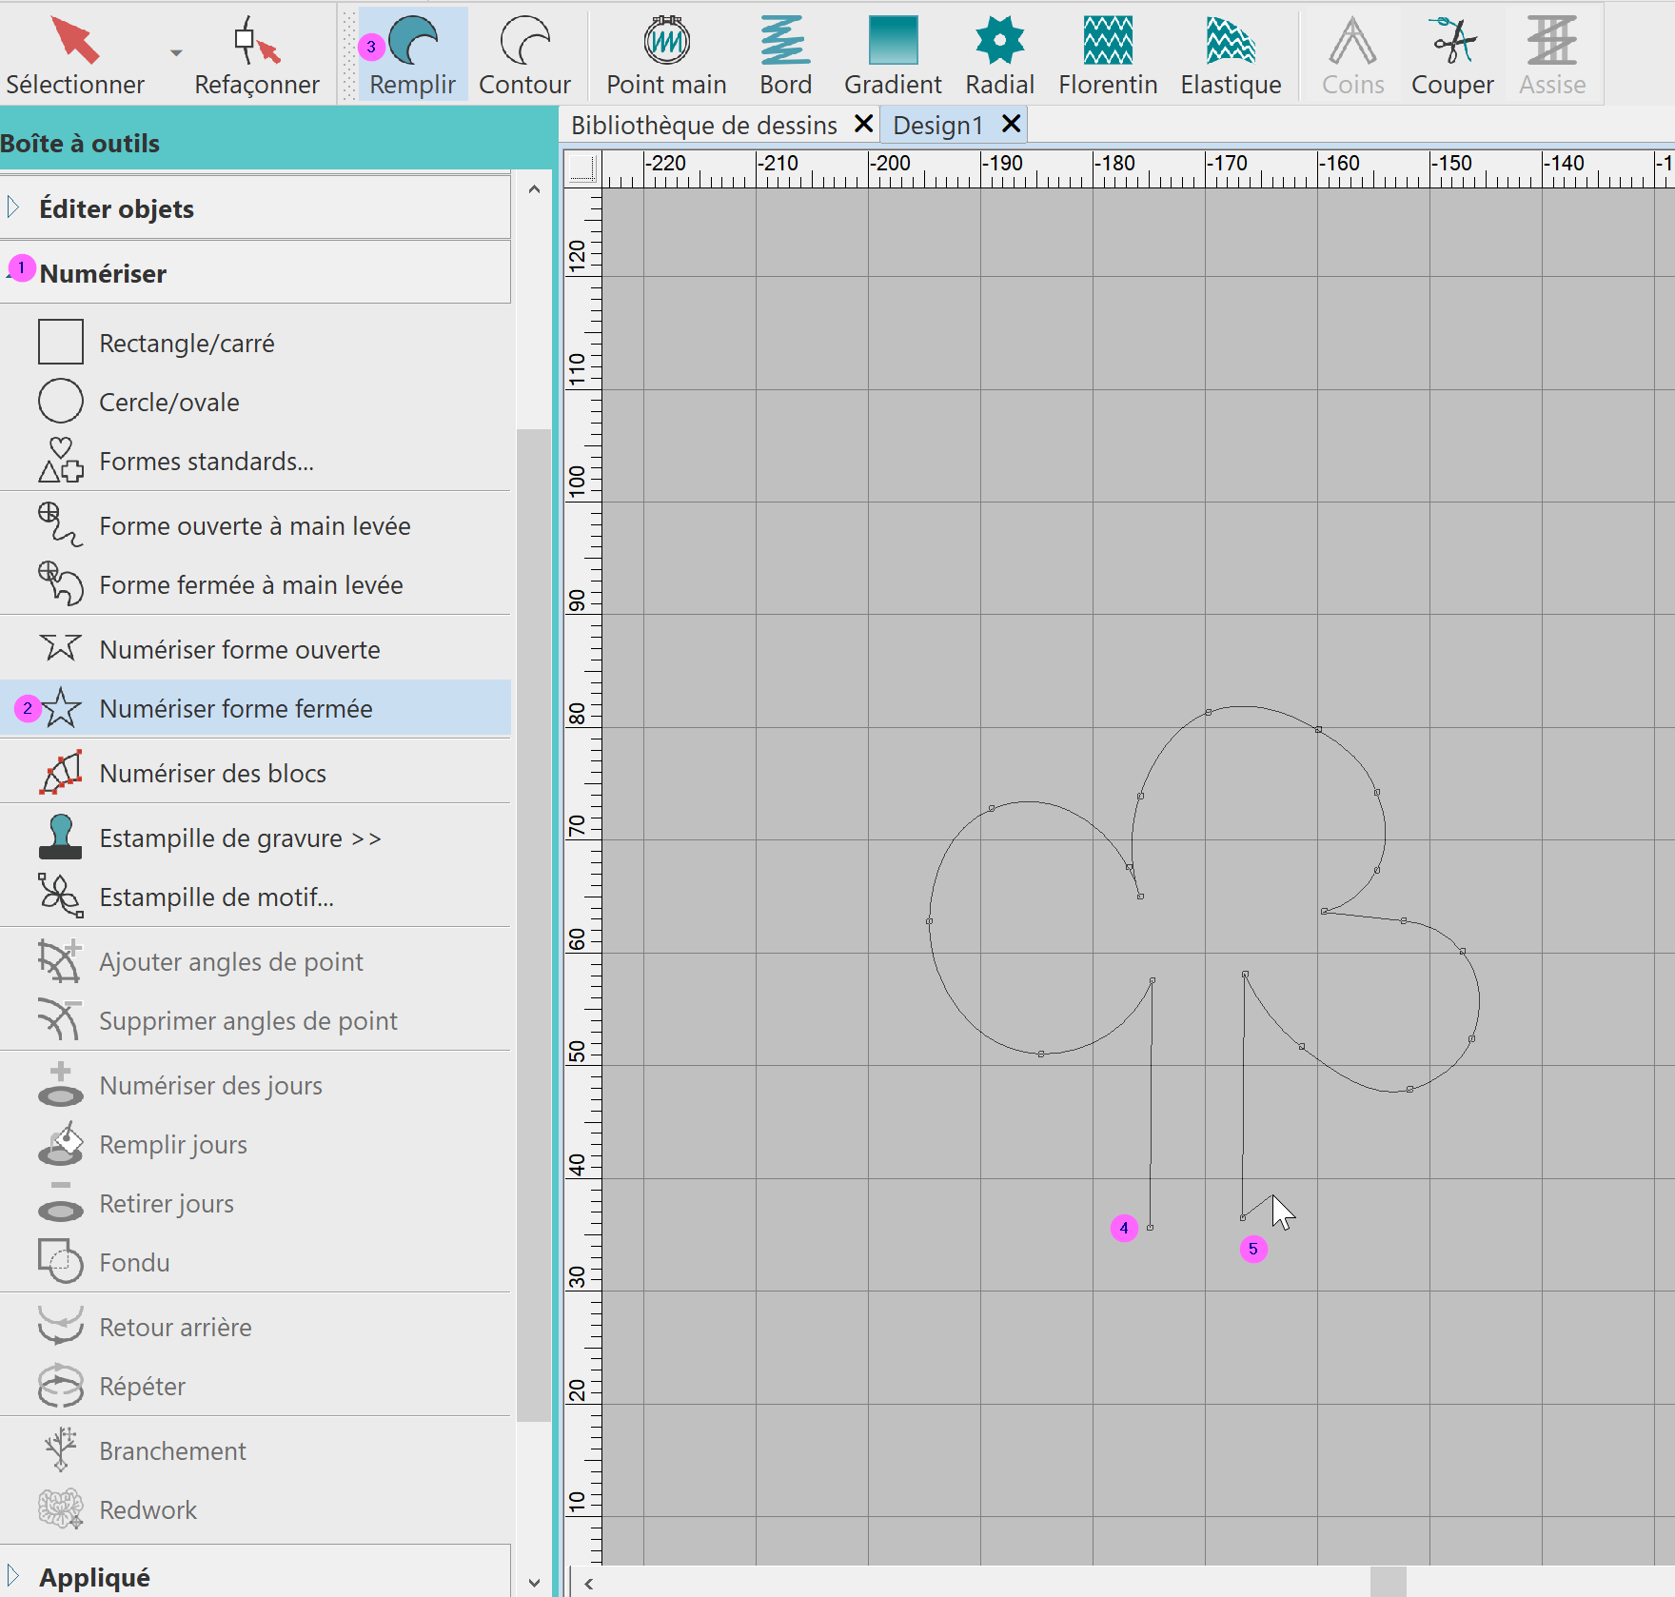Click Numériser des blocs tool
Image resolution: width=1675 pixels, height=1597 pixels.
point(212,774)
